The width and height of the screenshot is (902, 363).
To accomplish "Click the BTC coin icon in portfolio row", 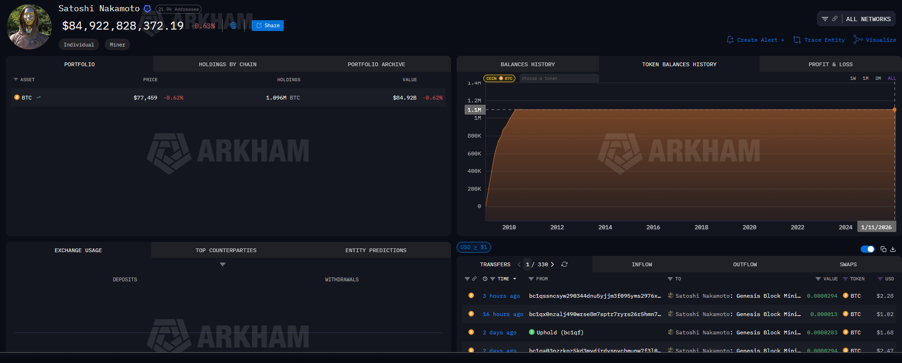I will click(17, 98).
